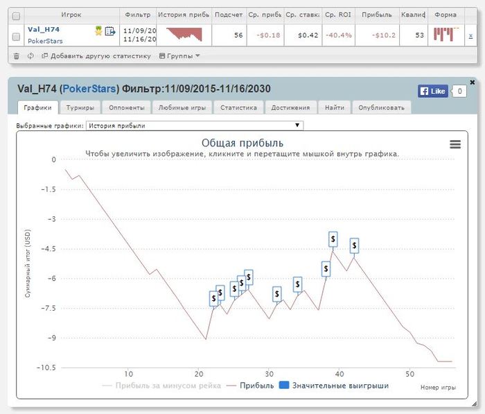The width and height of the screenshot is (485, 414).
Task: Switch to the Оппоненты tab
Action: (x=127, y=107)
